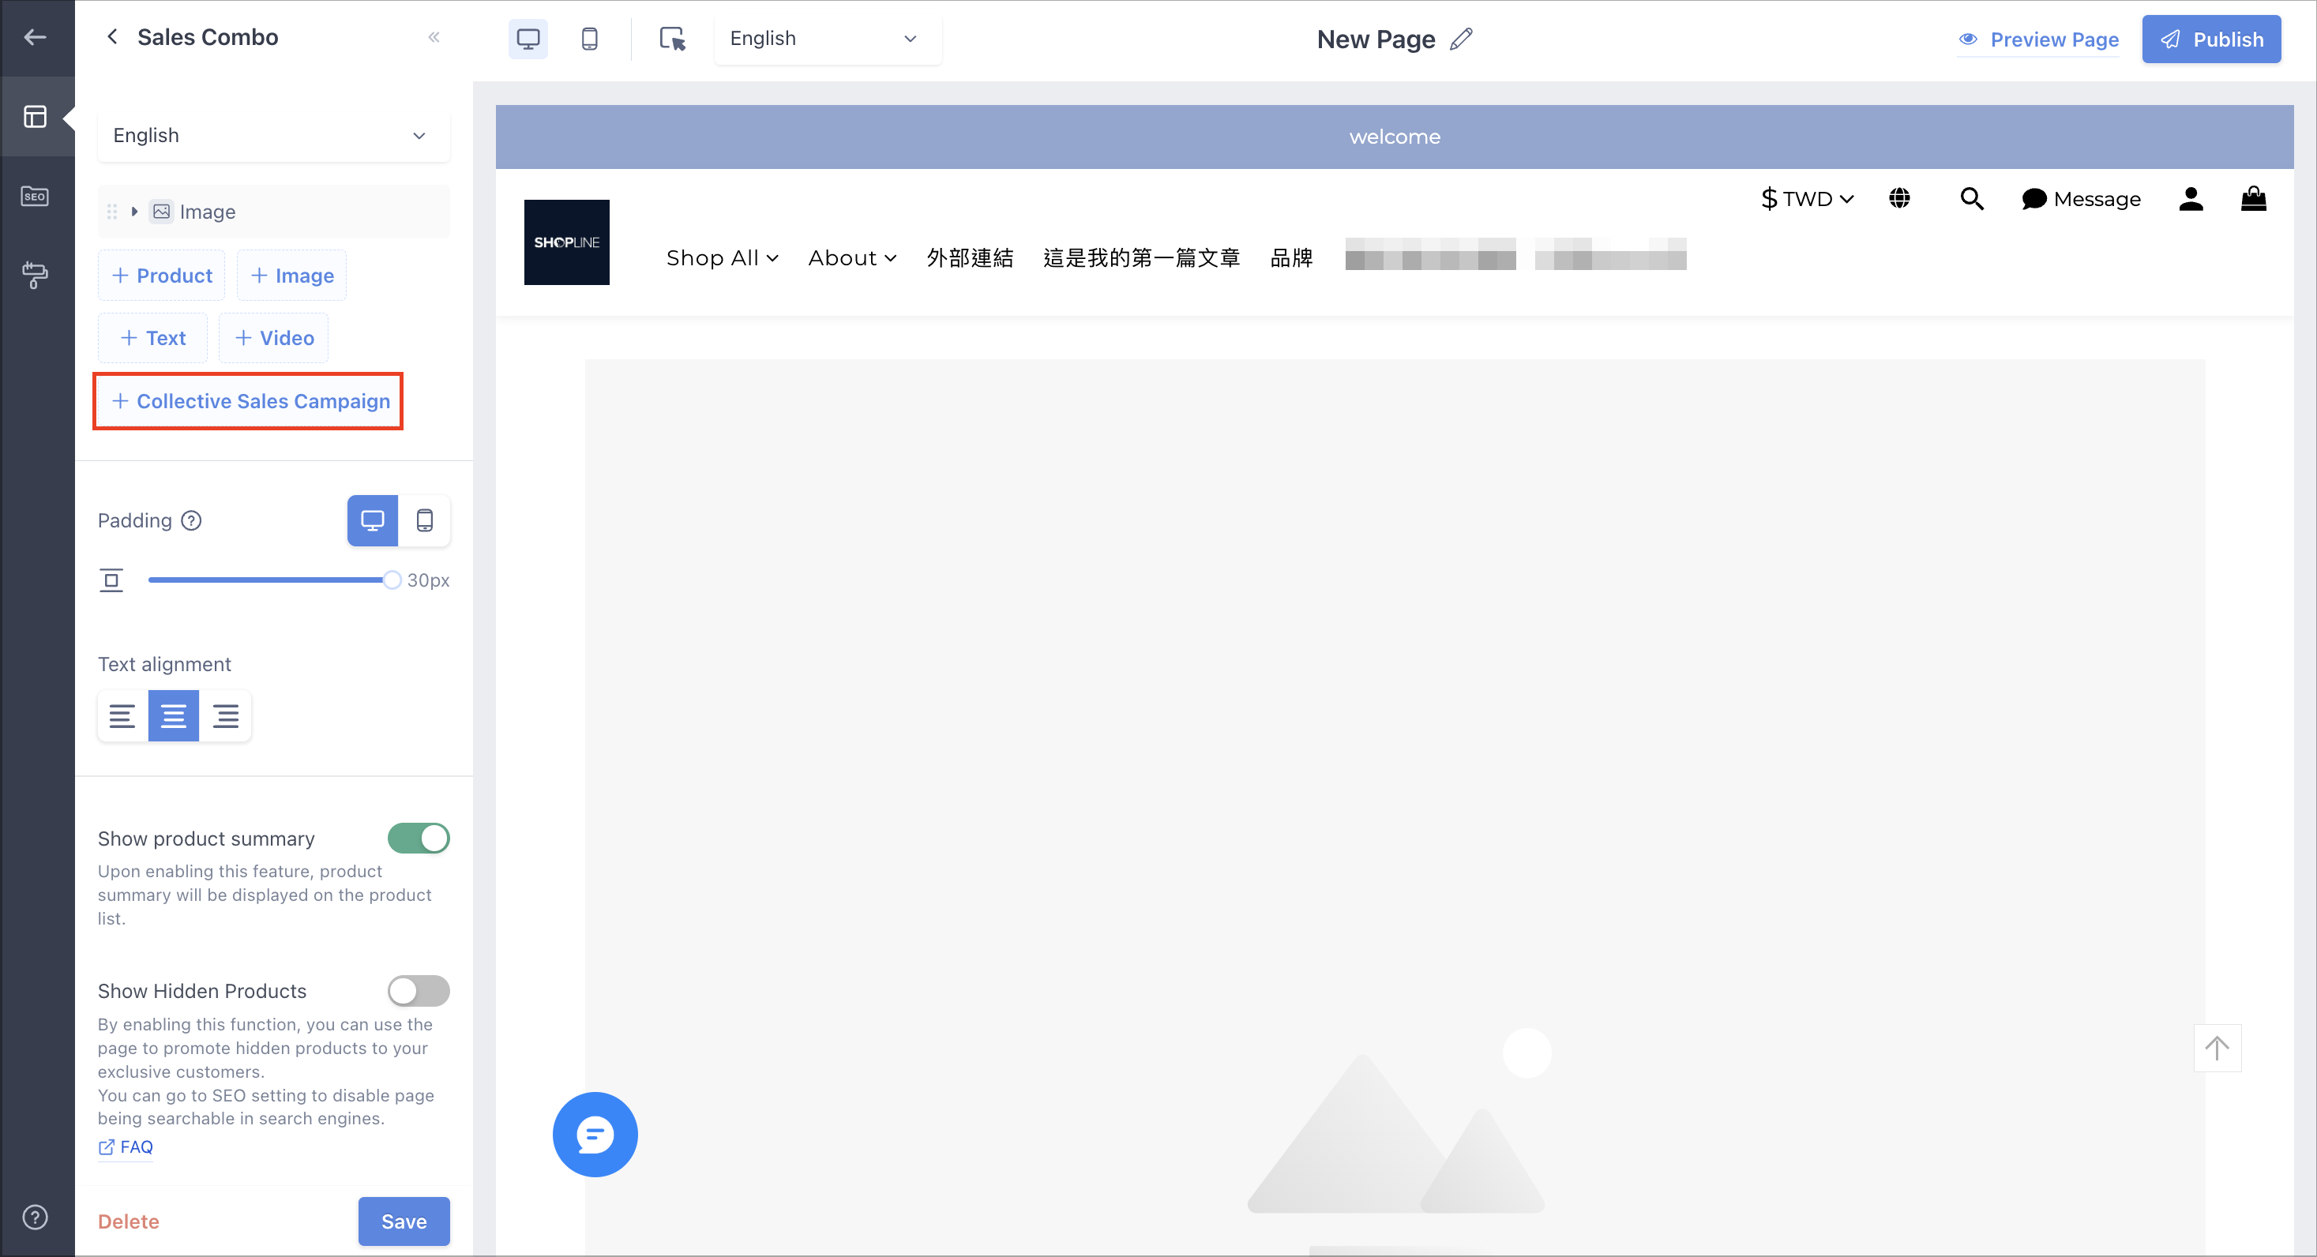
Task: Click the welcome announcement bar
Action: (x=1394, y=137)
